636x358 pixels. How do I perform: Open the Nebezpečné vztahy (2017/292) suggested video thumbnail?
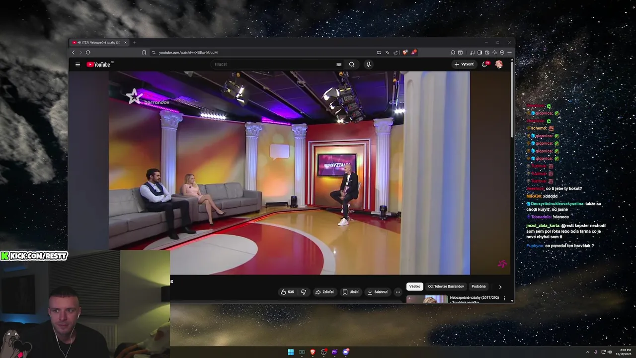[x=427, y=299]
